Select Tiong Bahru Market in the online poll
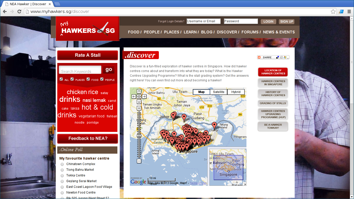Screen dimensions: 354x199 (x=62, y=170)
